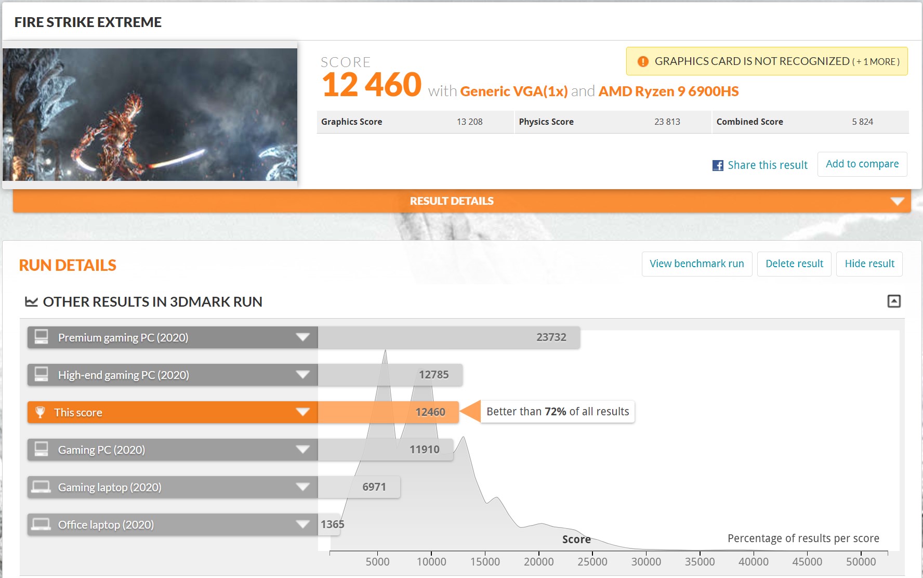The height and width of the screenshot is (578, 923).
Task: Open the Graphics card not recognized warning
Action: (767, 61)
